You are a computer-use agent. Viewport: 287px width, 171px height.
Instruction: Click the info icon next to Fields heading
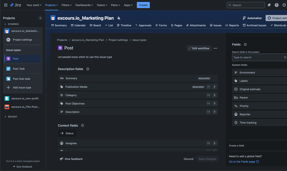pos(245,44)
